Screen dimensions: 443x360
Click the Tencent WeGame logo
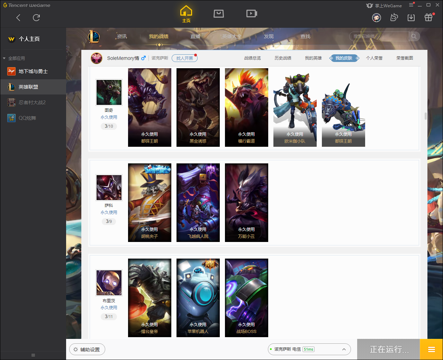coord(27,5)
